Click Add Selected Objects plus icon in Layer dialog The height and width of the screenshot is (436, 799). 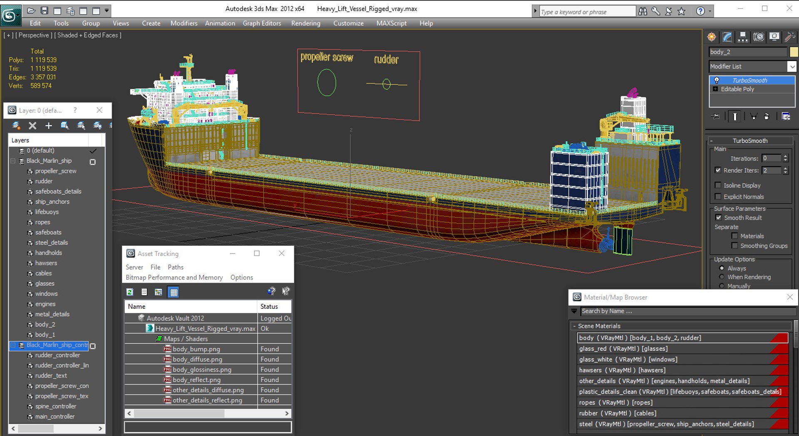click(x=49, y=126)
